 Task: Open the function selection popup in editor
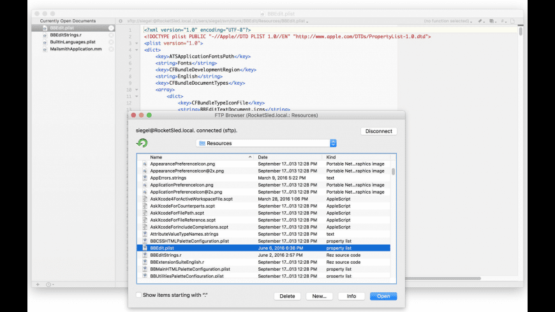[x=448, y=21]
